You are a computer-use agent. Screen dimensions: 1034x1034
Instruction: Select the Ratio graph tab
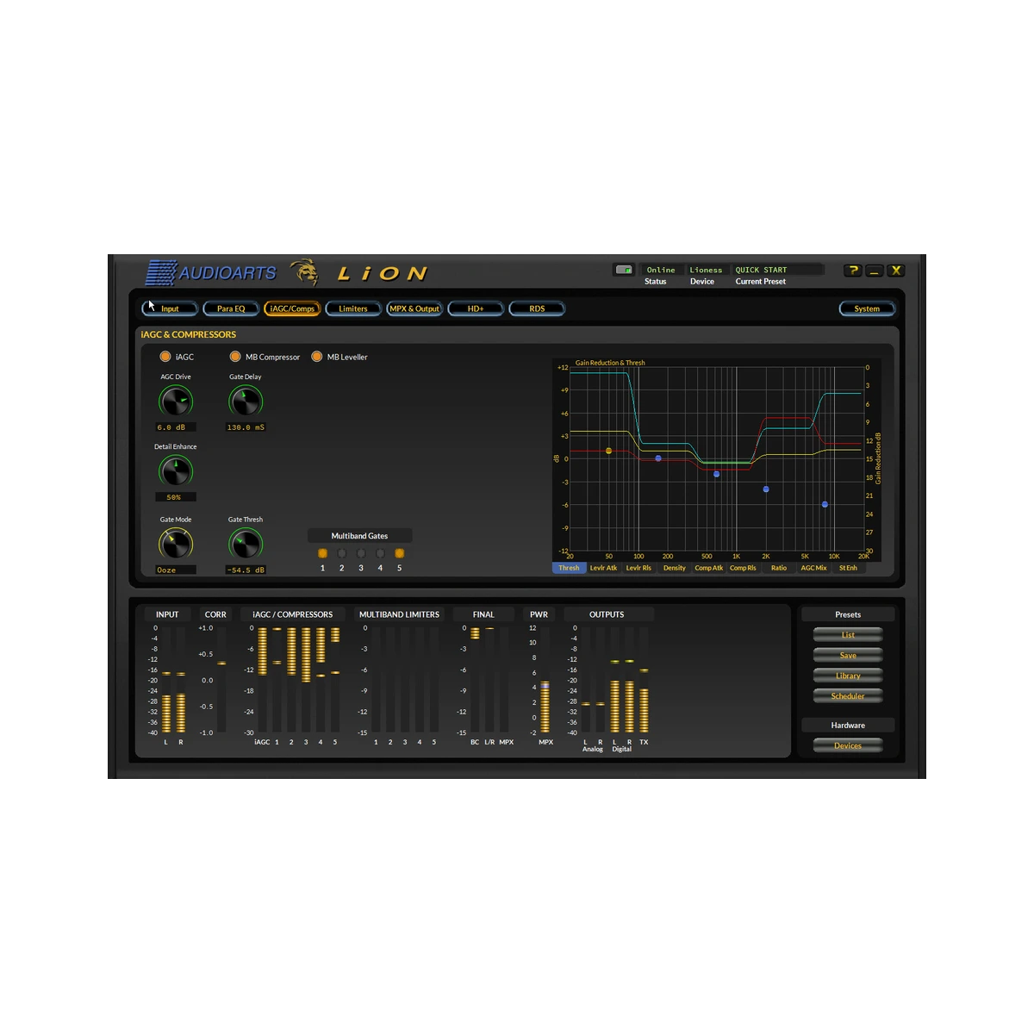(779, 568)
